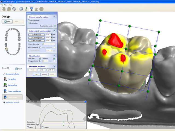Screen dimensions: 175x131
Task: Click the document page toolbar icon
Action: pyautogui.click(x=9, y=9)
